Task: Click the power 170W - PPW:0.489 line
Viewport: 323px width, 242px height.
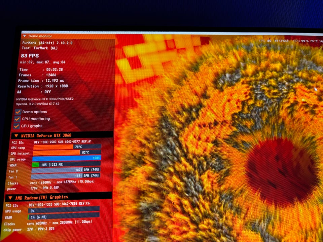Action: pyautogui.click(x=33, y=188)
